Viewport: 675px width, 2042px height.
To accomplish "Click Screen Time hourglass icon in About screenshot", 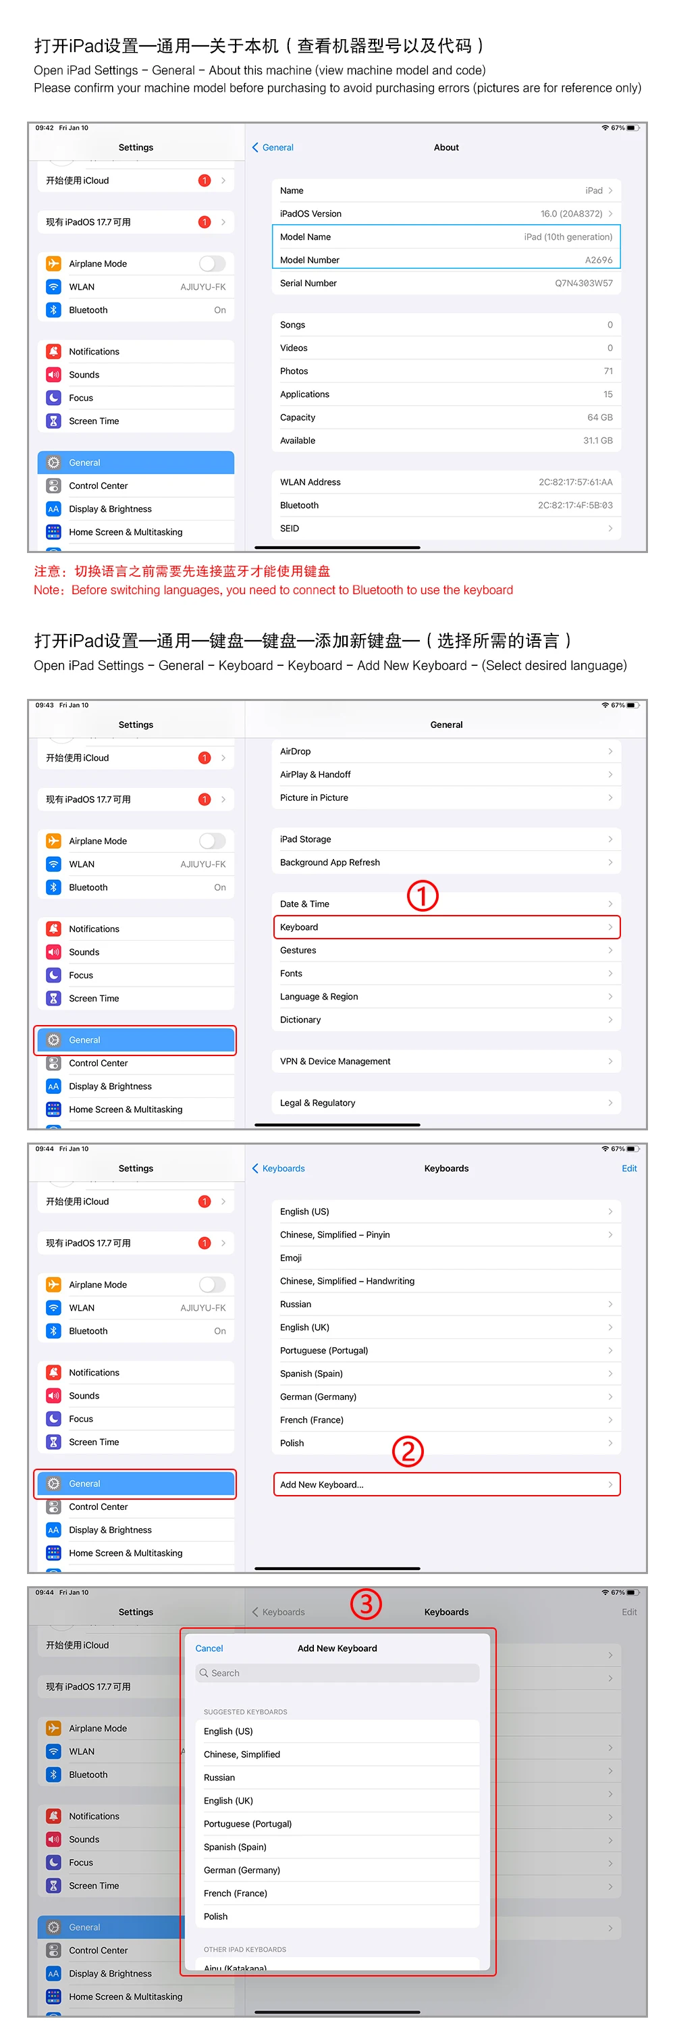I will [53, 421].
